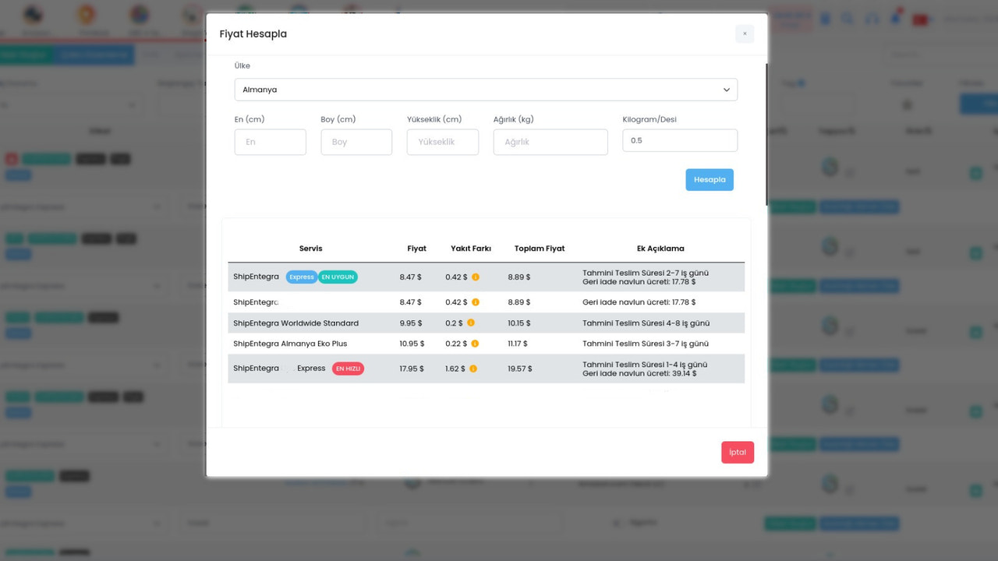The width and height of the screenshot is (998, 561).
Task: Click Geri iade navlun ücreti: 39.14 $ text
Action: coord(639,374)
